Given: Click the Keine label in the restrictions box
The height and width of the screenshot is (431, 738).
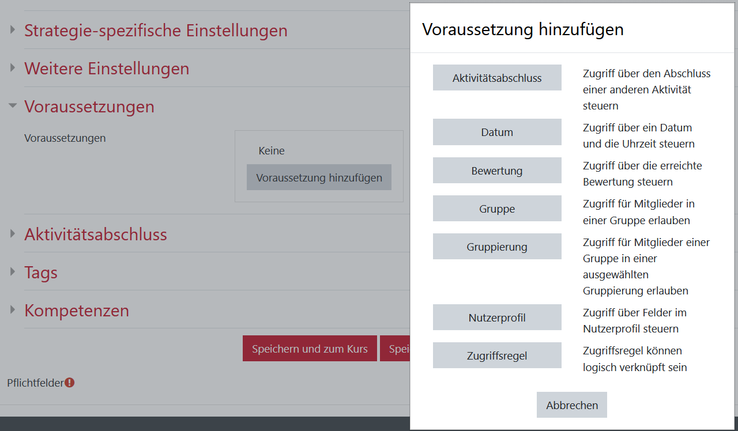Looking at the screenshot, I should point(271,150).
